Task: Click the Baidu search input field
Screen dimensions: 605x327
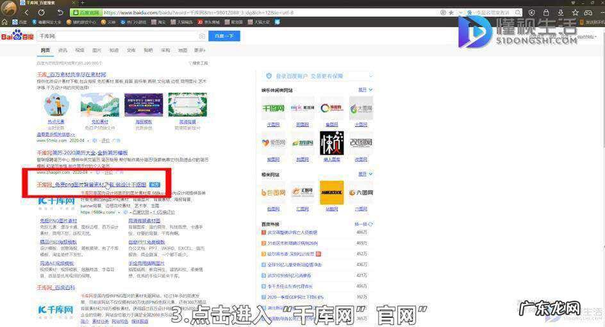Action: [119, 37]
